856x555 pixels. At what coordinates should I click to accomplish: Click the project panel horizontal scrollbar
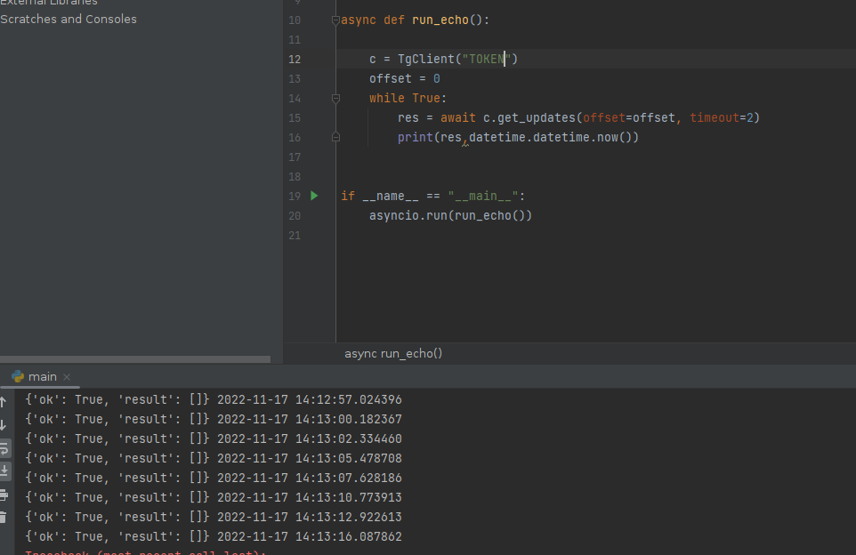pyautogui.click(x=133, y=359)
